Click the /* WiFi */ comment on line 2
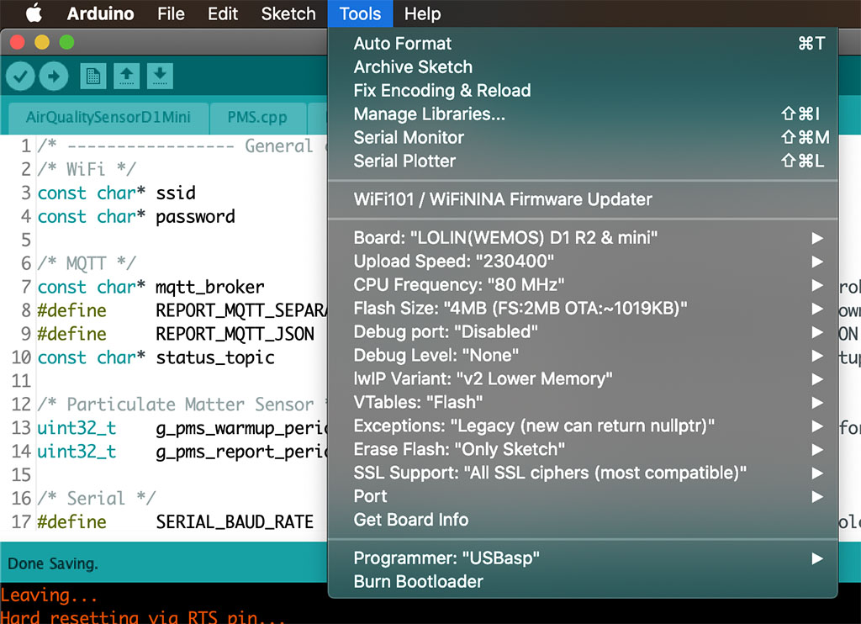Screen dimensions: 861x624 (87, 169)
